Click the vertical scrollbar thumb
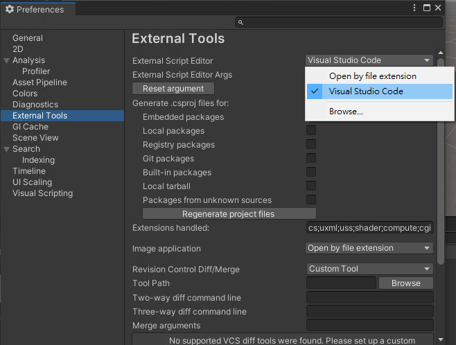The width and height of the screenshot is (456, 345). [441, 161]
